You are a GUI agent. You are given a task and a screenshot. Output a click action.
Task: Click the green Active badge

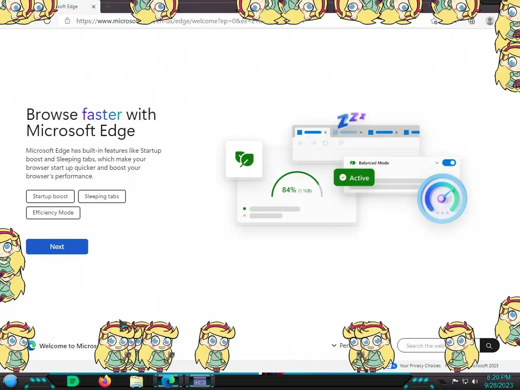354,178
